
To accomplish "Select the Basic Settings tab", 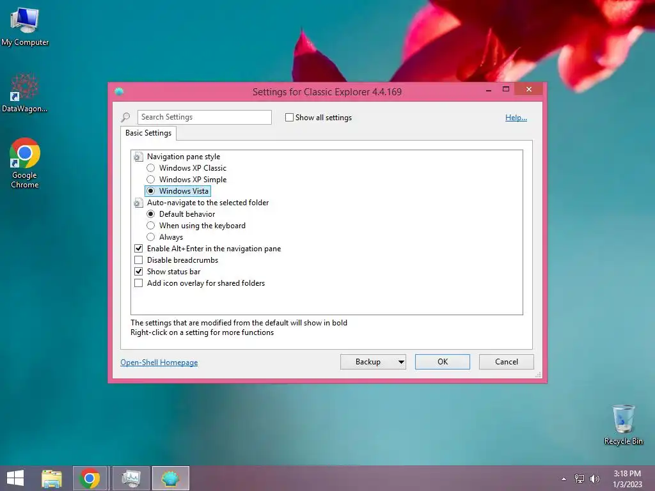I will [148, 133].
